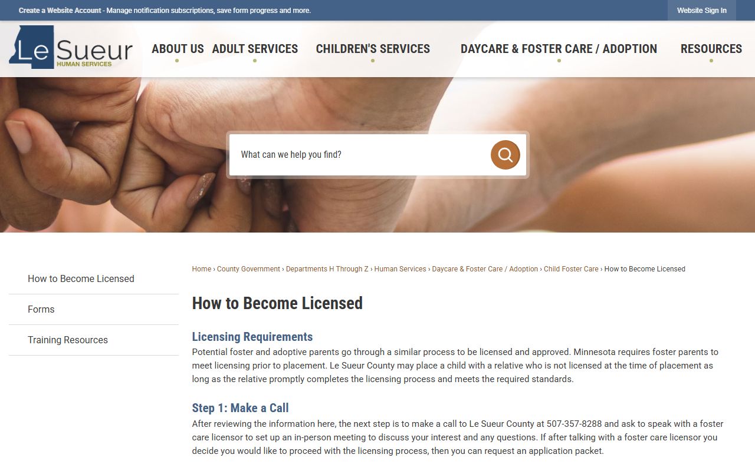Image resolution: width=755 pixels, height=471 pixels.
Task: Go to the Home breadcrumb link
Action: (201, 269)
